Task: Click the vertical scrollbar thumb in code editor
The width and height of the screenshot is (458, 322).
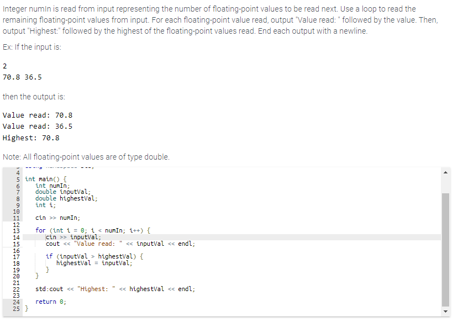Action: click(445, 250)
